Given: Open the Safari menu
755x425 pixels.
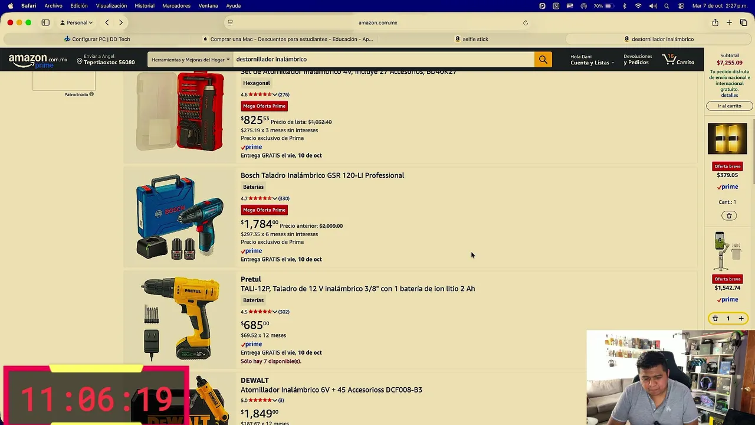Looking at the screenshot, I should pos(28,6).
